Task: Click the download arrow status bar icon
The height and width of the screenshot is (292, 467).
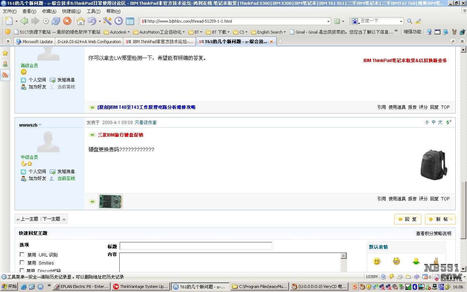Action: tap(383, 277)
